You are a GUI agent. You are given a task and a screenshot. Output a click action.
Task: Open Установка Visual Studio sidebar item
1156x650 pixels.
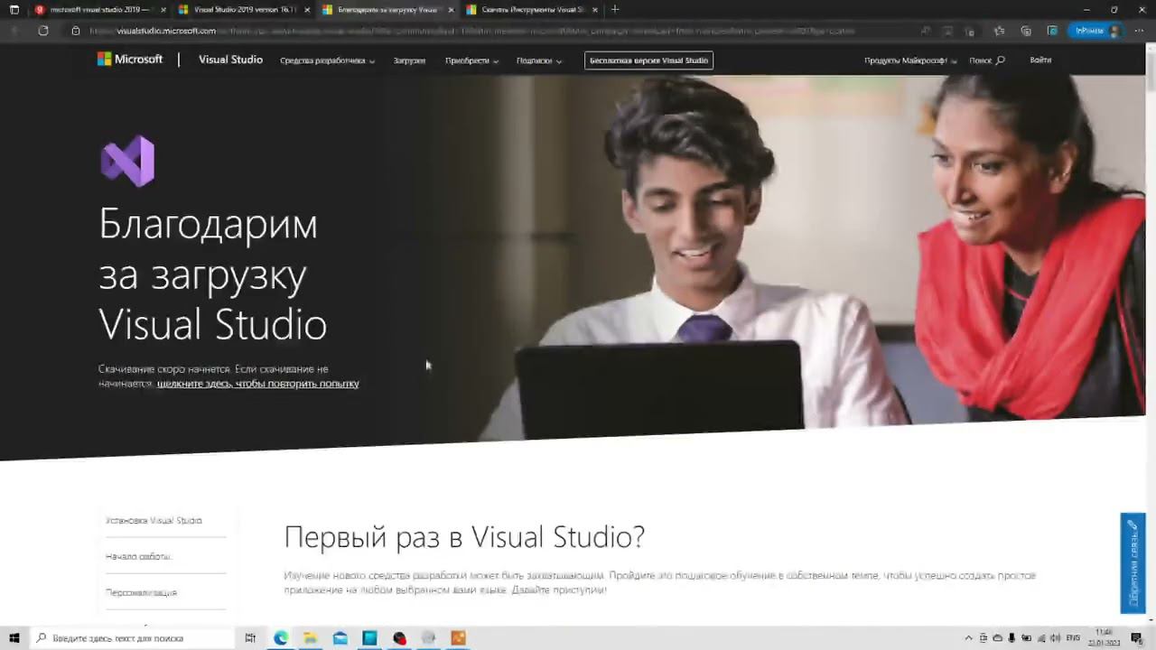coord(154,521)
